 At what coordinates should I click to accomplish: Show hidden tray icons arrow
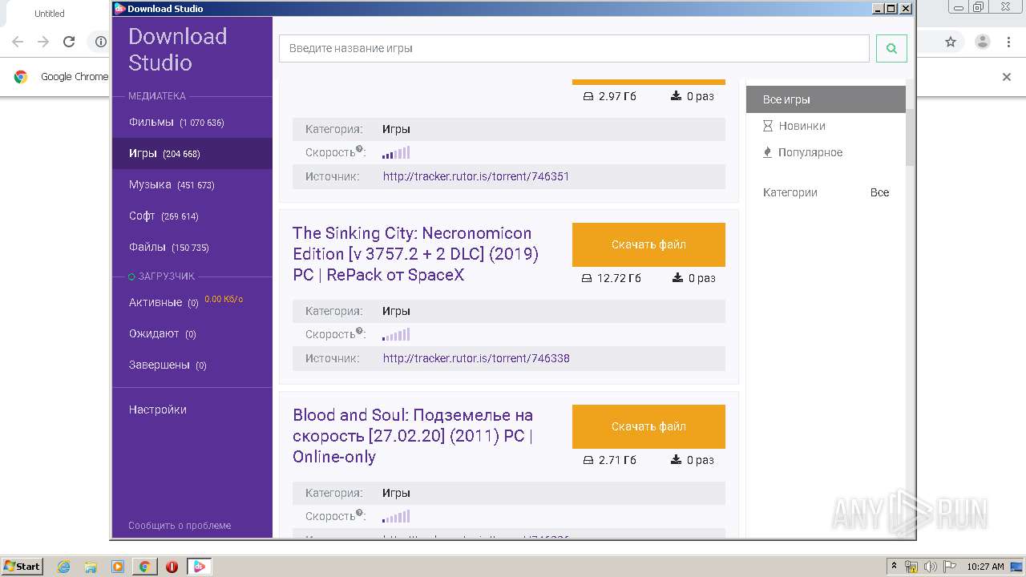click(895, 567)
